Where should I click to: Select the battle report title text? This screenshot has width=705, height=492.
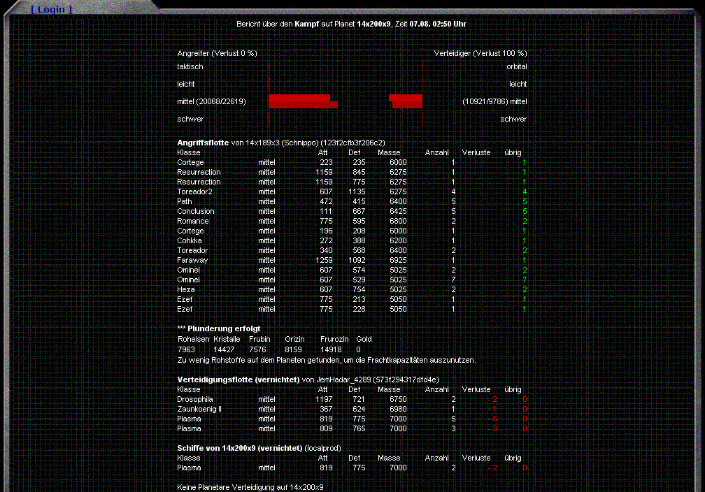pyautogui.click(x=351, y=24)
